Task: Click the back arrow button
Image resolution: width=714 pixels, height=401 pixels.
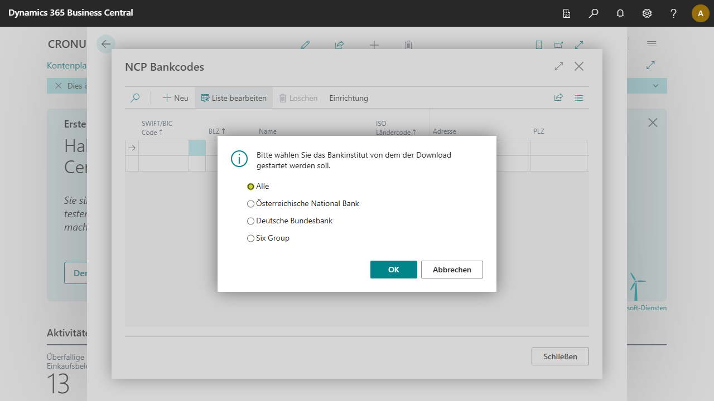Action: [x=106, y=44]
